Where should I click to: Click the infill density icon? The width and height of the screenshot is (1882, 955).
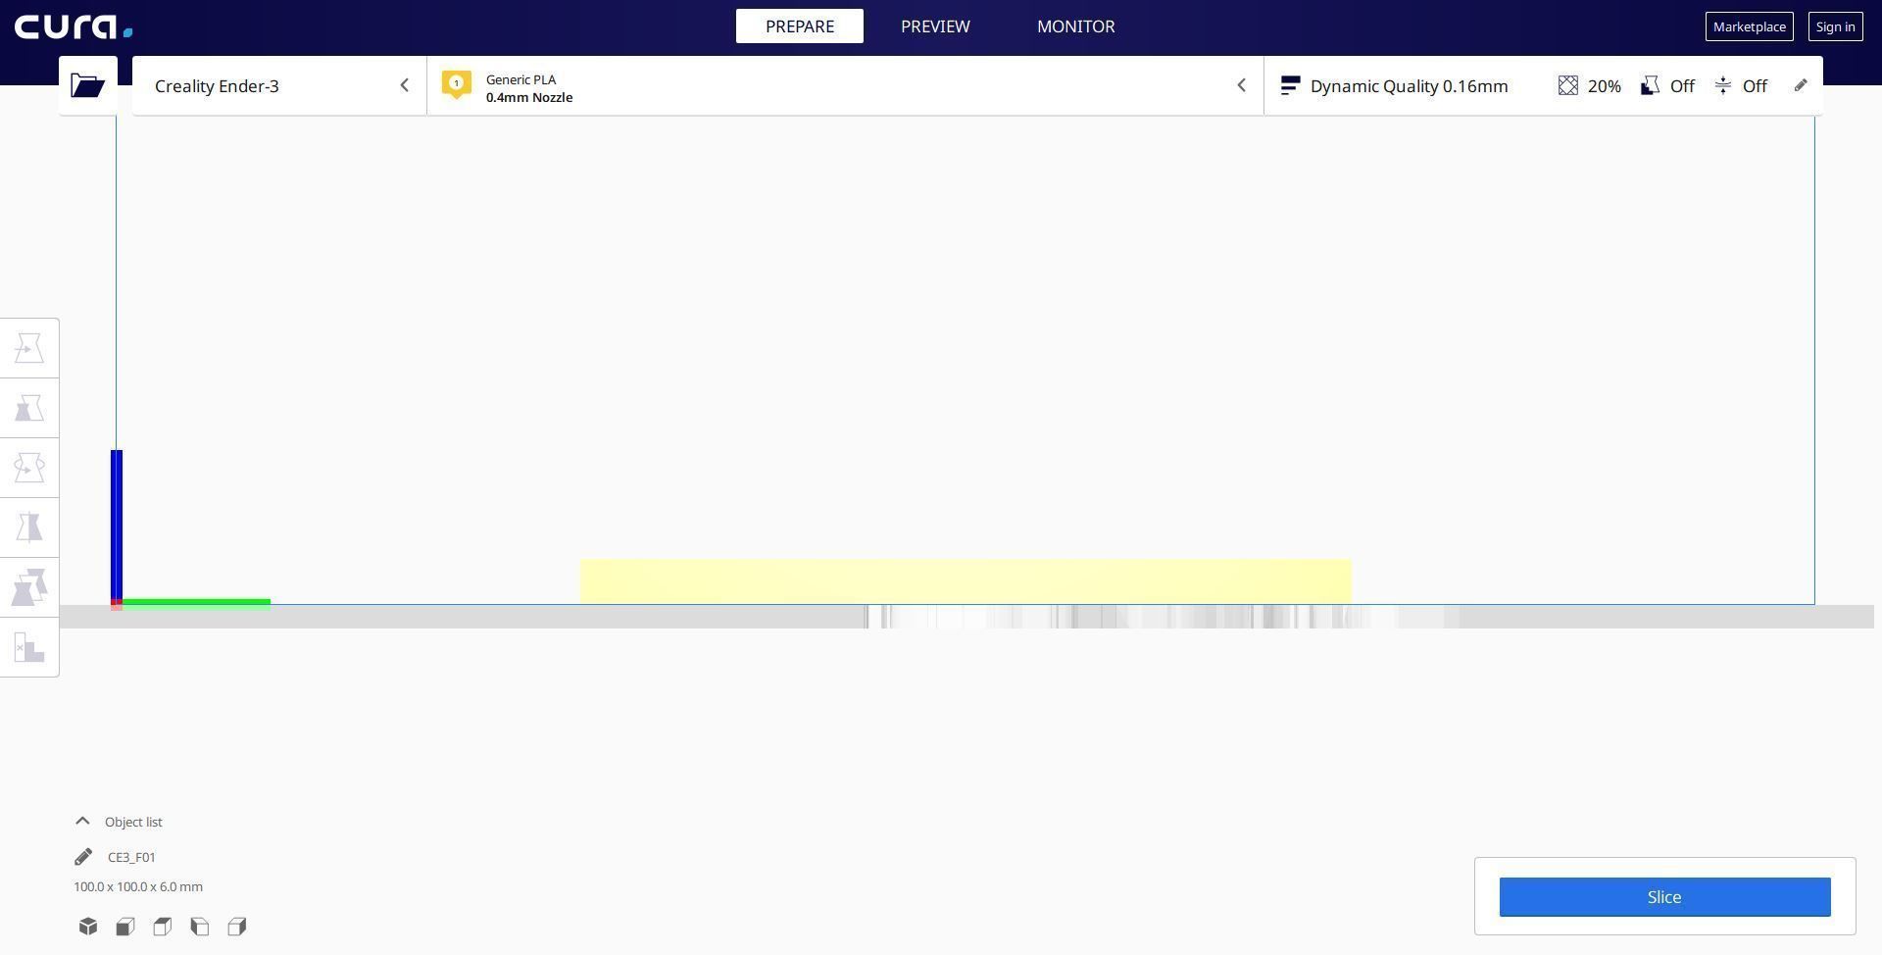[1568, 85]
